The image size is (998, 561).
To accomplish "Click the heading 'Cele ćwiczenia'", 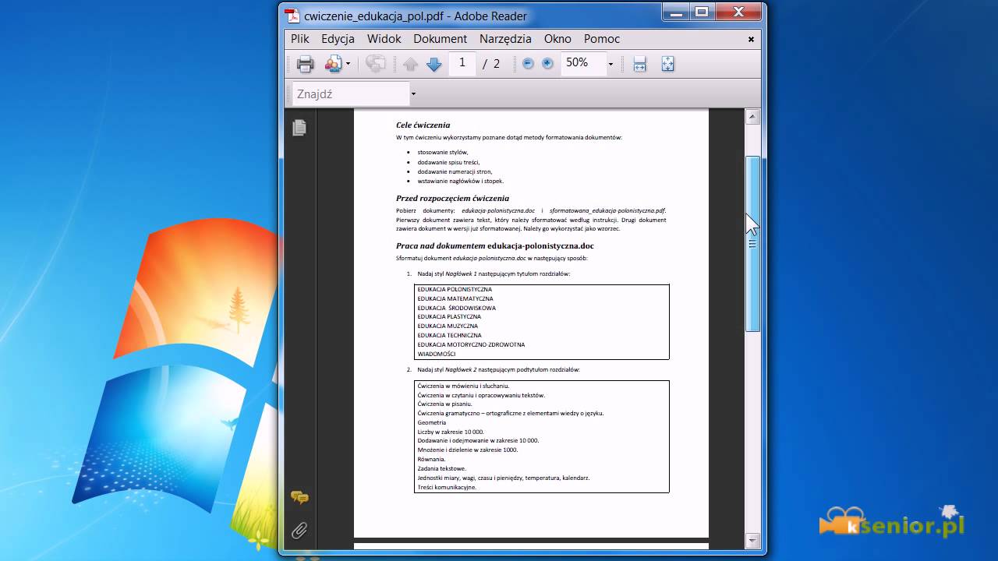I will [423, 125].
